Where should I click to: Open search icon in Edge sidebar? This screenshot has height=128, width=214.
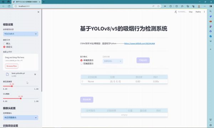[210, 11]
